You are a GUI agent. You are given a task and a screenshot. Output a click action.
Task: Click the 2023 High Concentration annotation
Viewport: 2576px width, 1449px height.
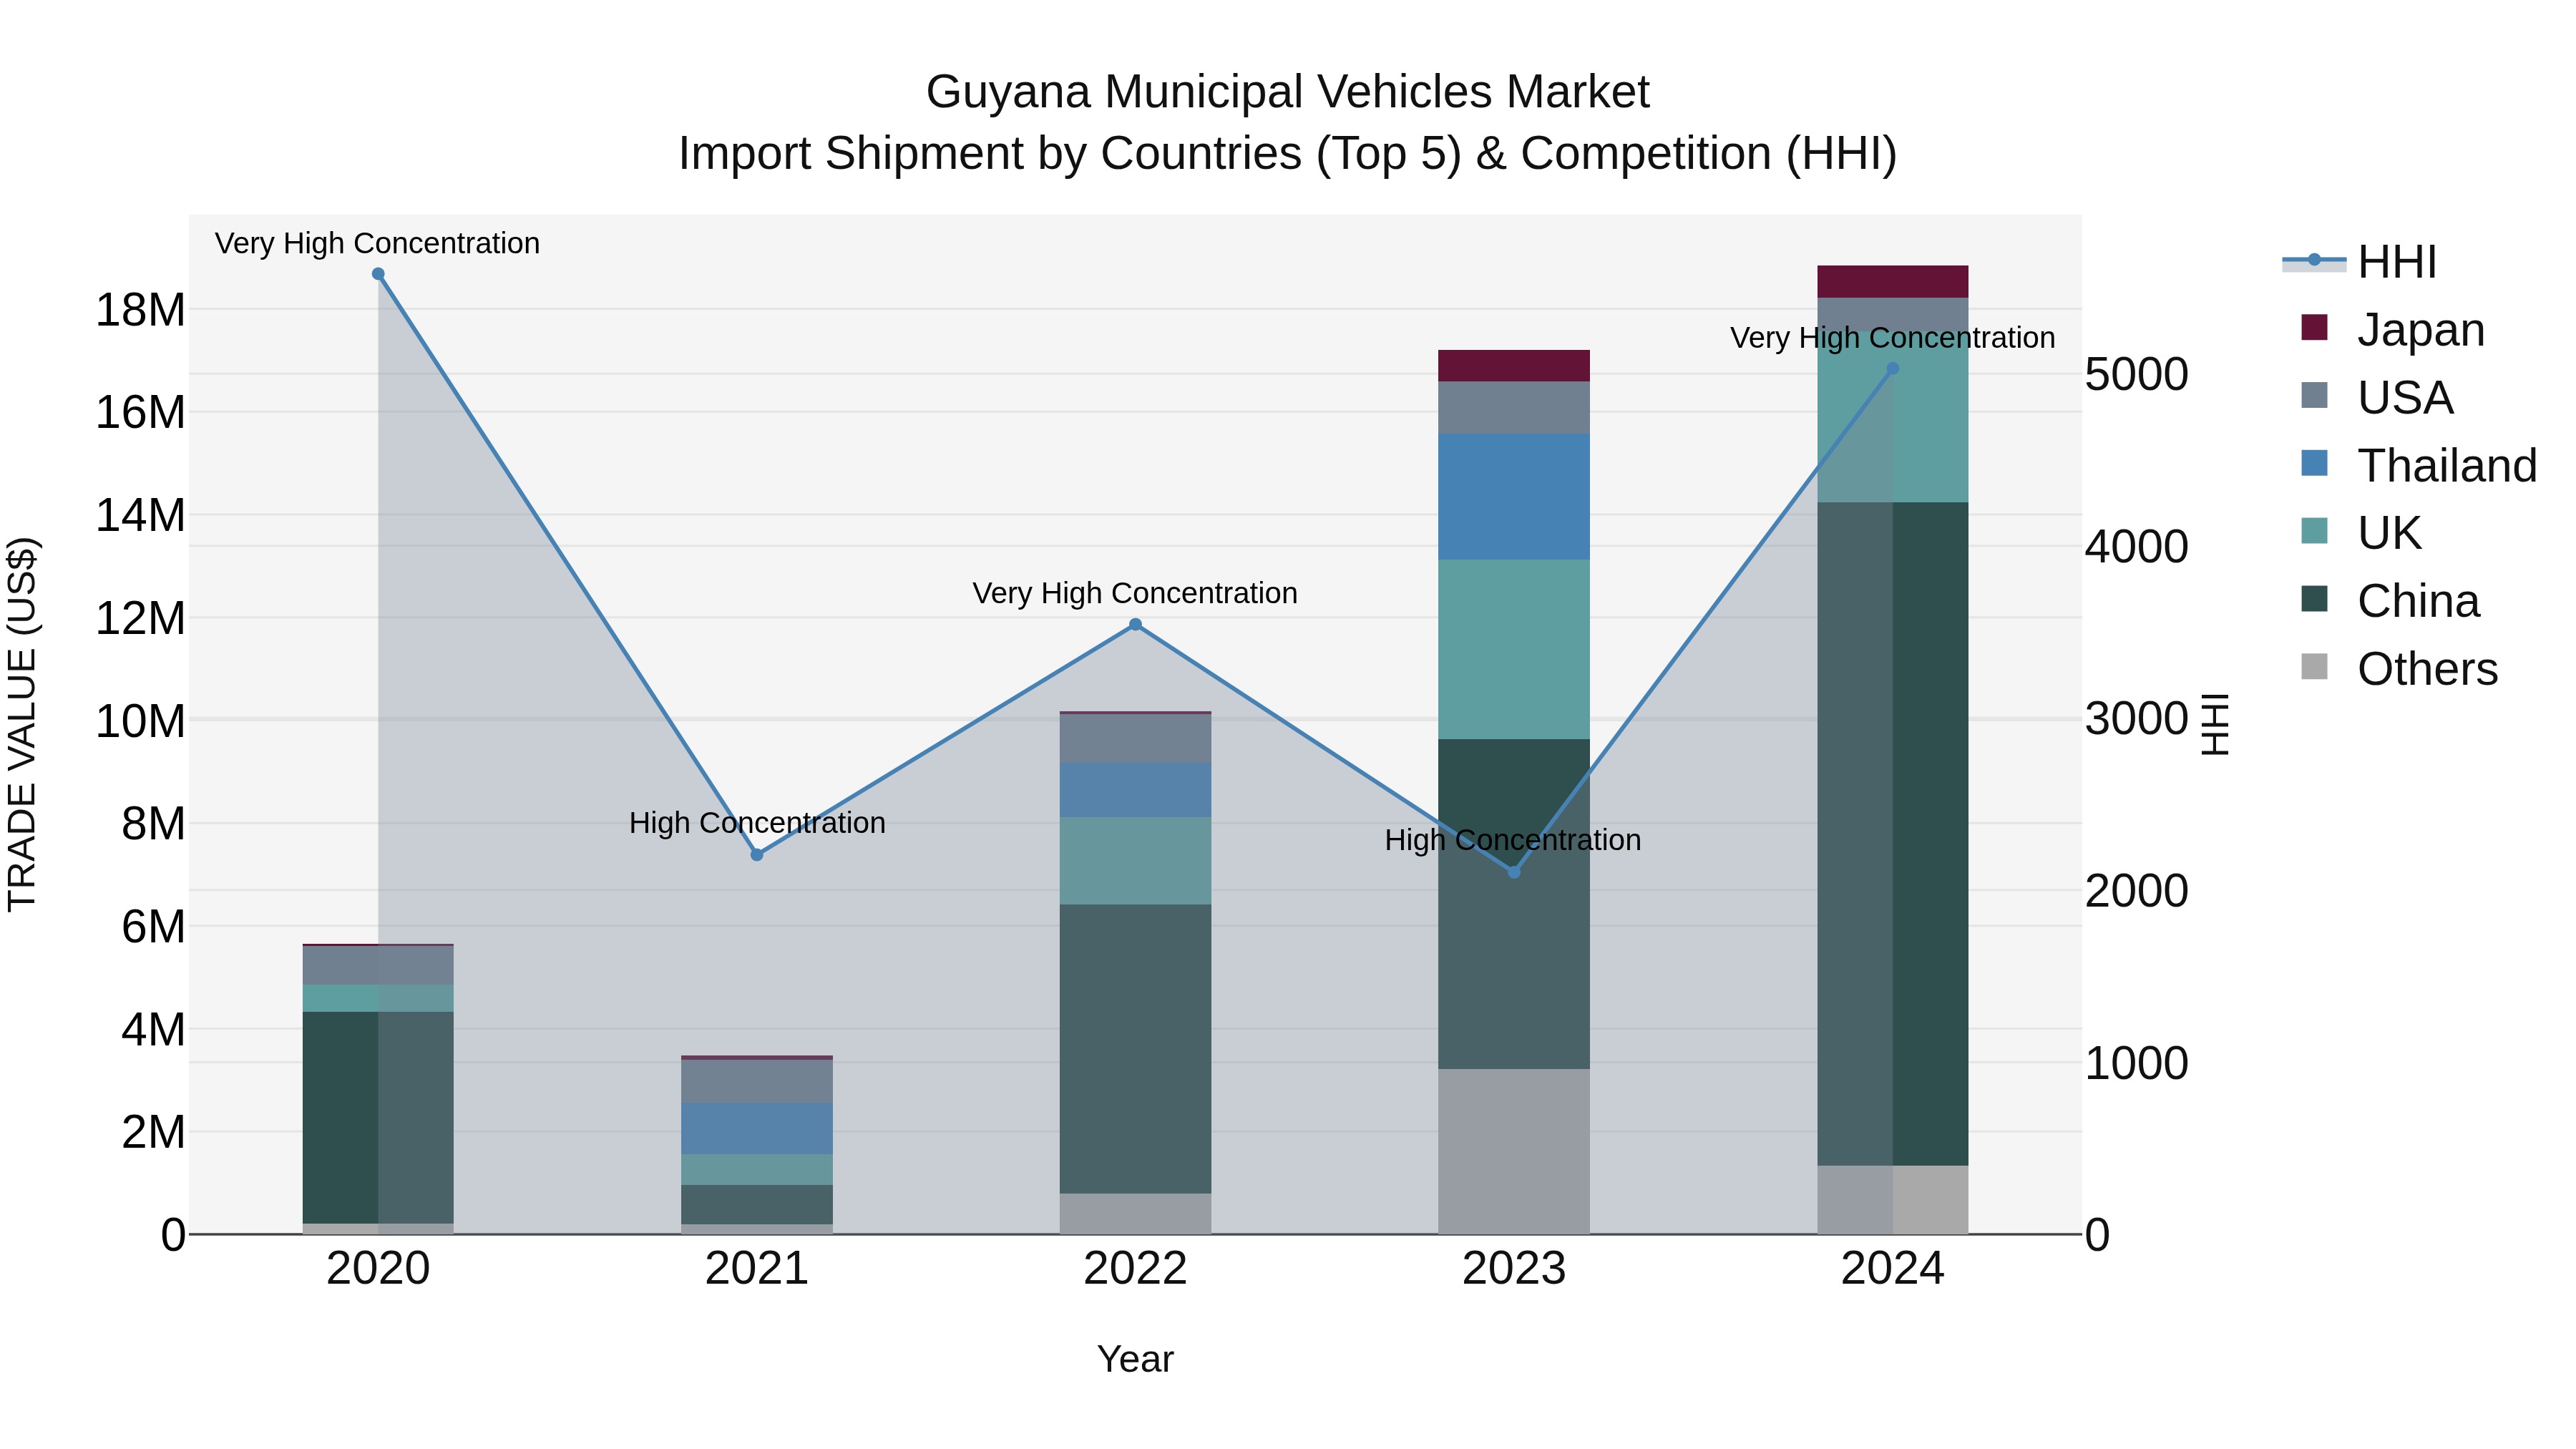(x=1513, y=840)
